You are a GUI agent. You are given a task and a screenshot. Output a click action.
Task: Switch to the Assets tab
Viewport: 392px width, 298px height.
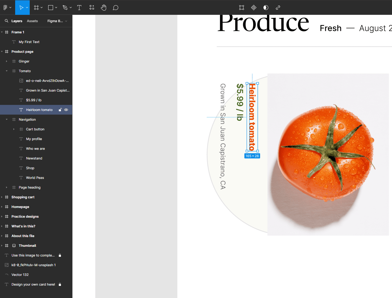pyautogui.click(x=32, y=21)
